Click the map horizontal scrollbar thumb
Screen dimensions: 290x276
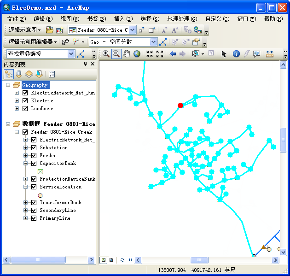tap(199, 260)
